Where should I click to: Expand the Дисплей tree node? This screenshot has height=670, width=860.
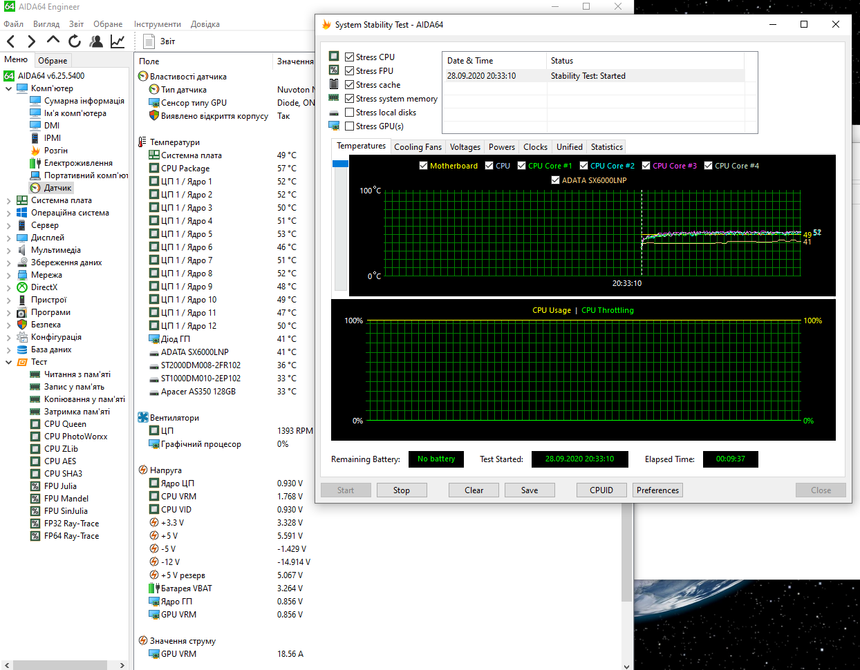click(8, 238)
